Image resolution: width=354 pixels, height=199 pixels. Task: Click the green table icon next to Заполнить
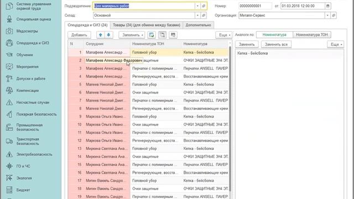152,35
